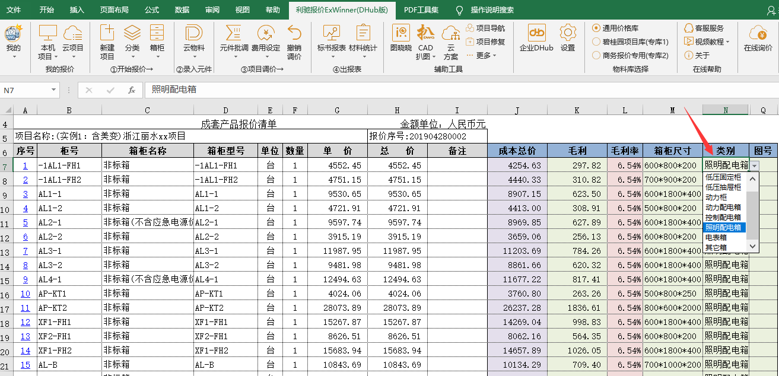
Task: Click the formula bar showing 照明配电箱
Action: (462, 90)
